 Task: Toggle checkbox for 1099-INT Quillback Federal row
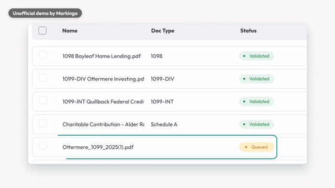[x=43, y=100]
